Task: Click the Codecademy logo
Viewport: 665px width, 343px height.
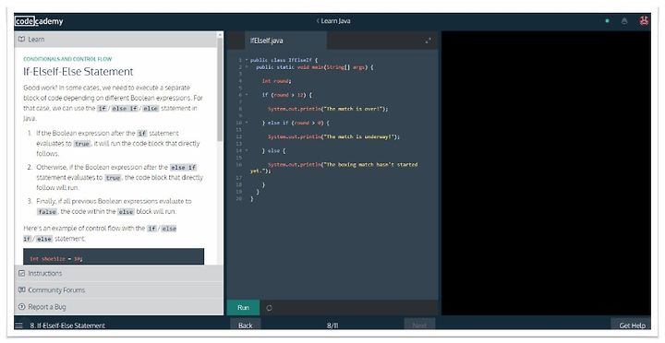Action: click(39, 21)
